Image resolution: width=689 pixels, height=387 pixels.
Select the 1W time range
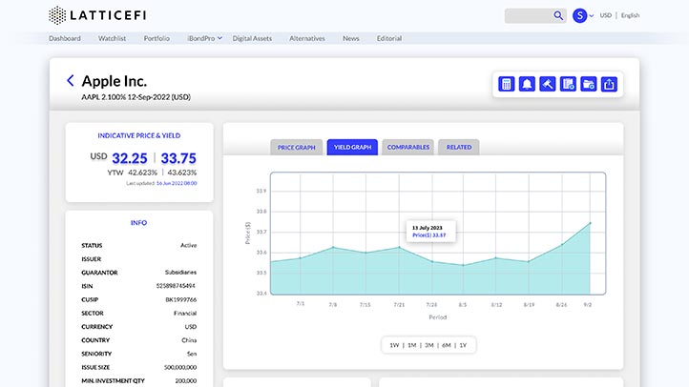point(394,345)
